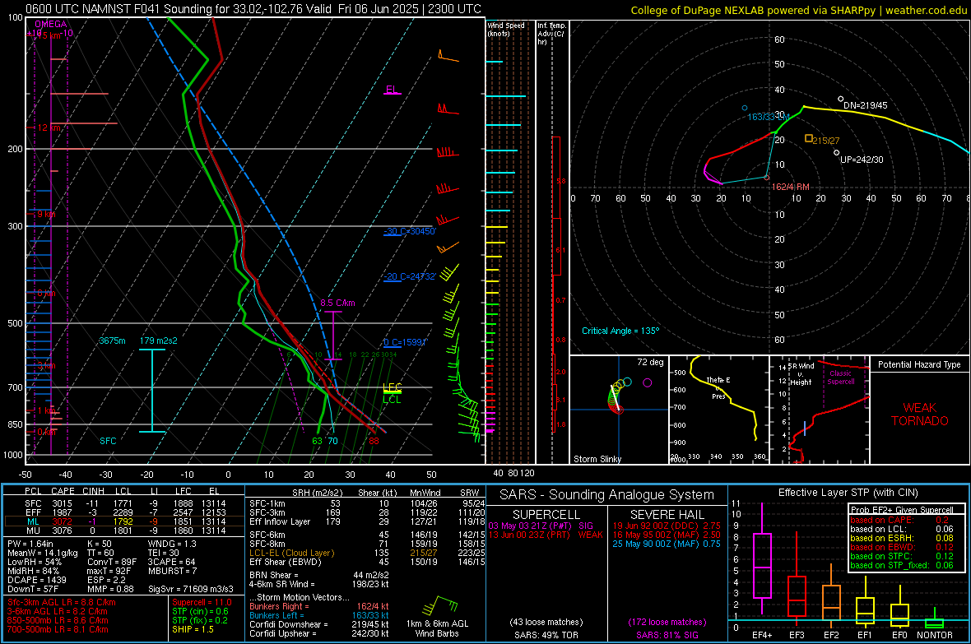Click the 163/33 LM storm motion label
The image size is (971, 644).
tap(769, 117)
